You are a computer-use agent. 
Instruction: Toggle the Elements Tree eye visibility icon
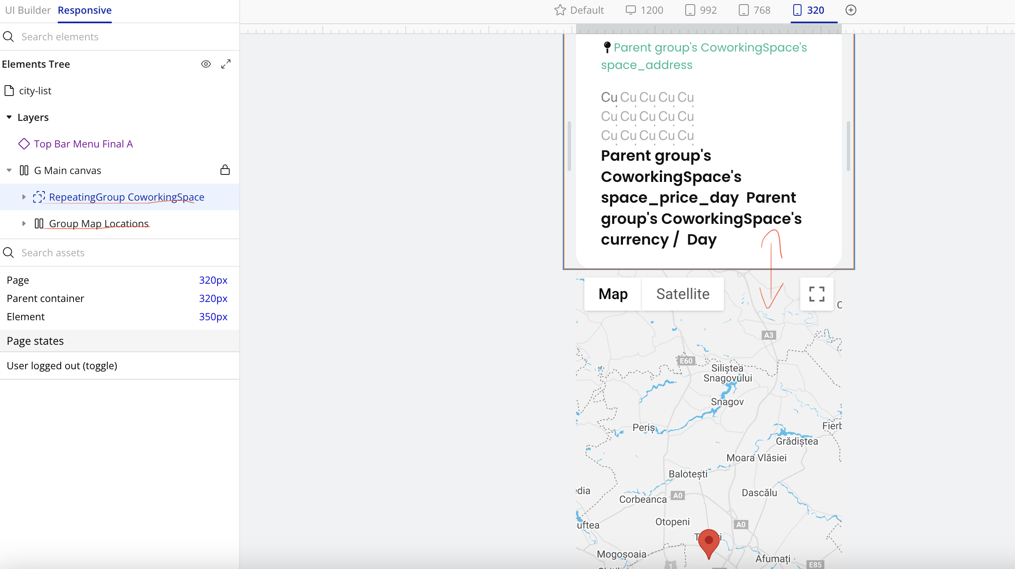(x=206, y=64)
